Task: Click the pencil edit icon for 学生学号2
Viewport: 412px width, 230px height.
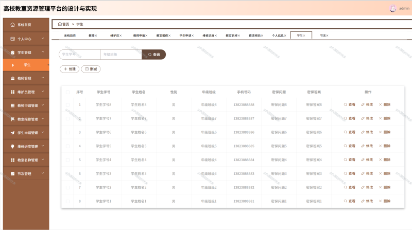Action: [363, 187]
